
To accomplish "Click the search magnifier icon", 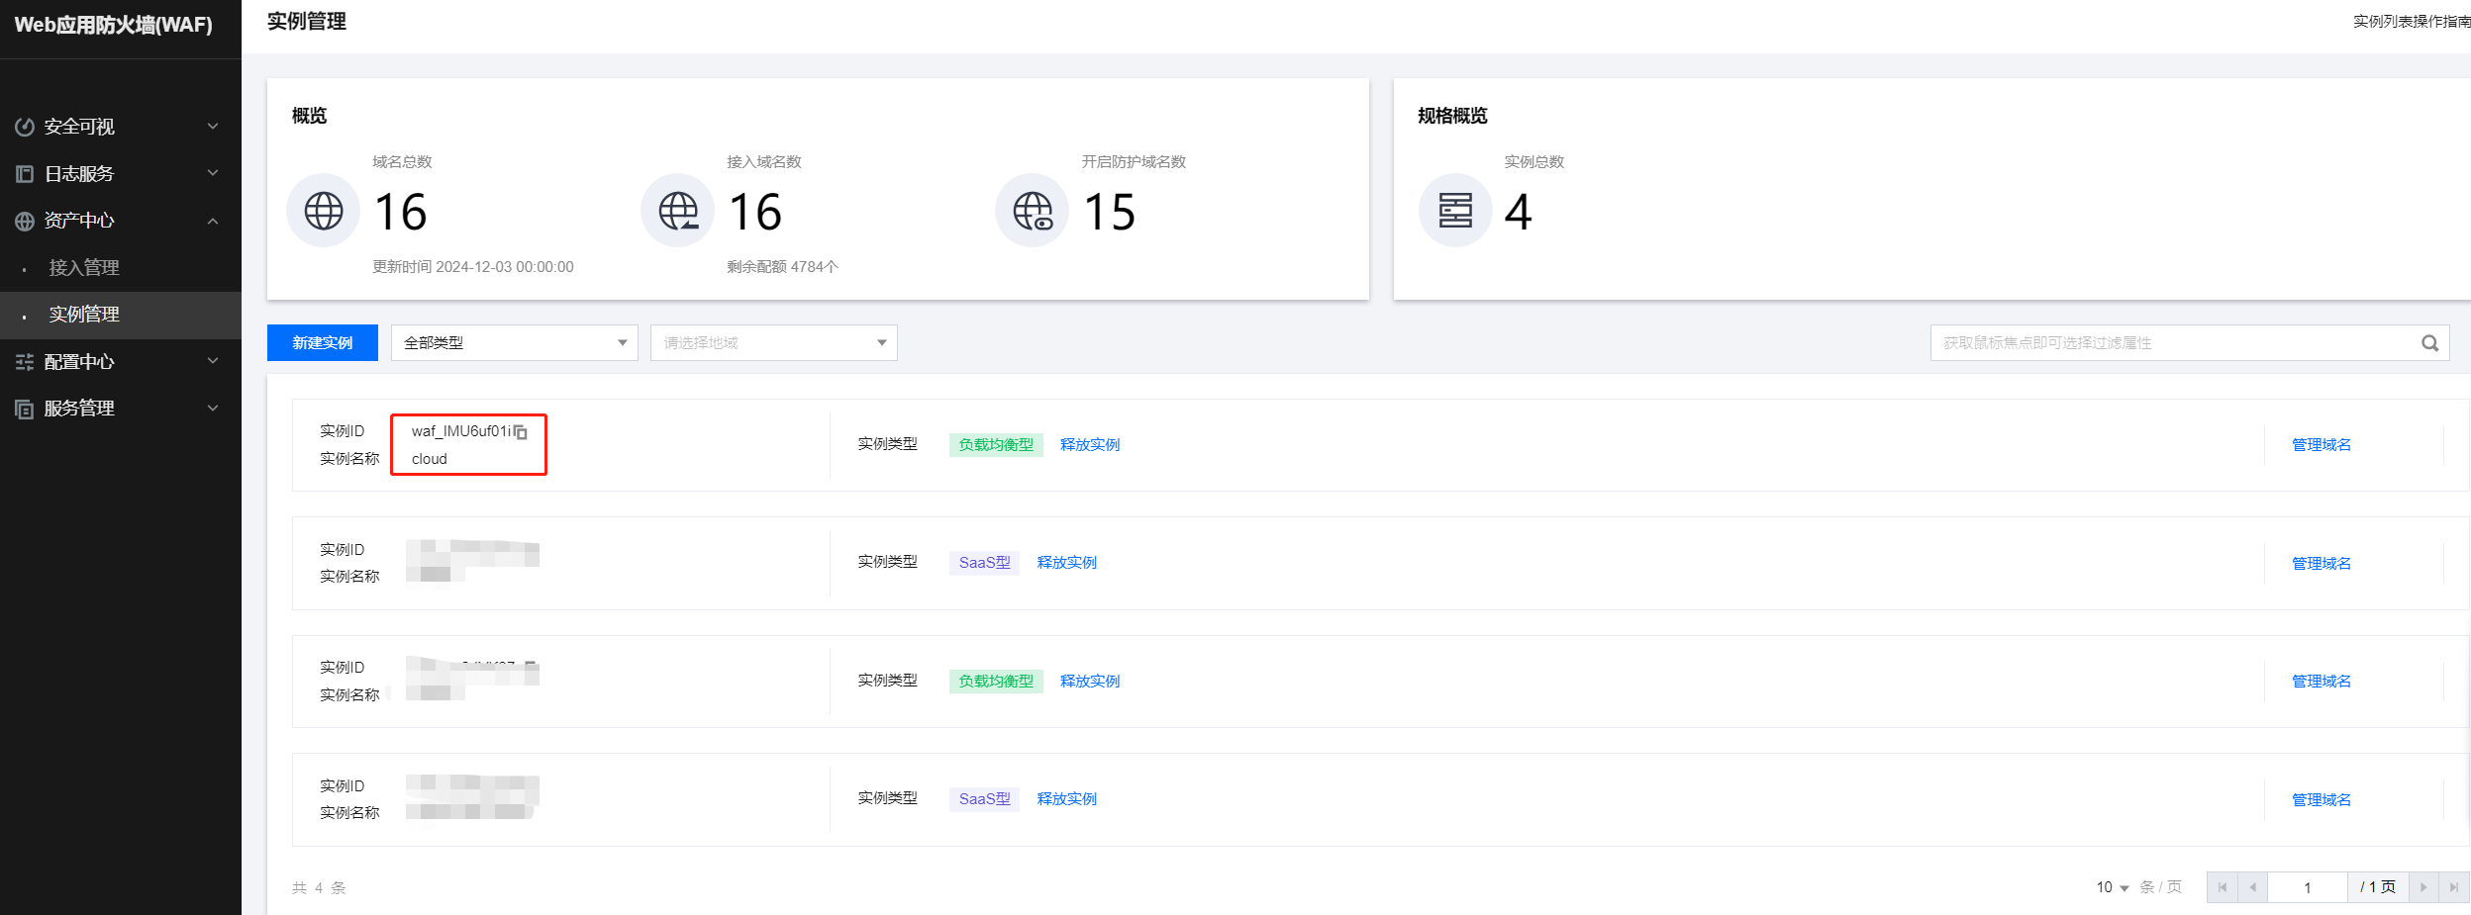I will point(2429,343).
